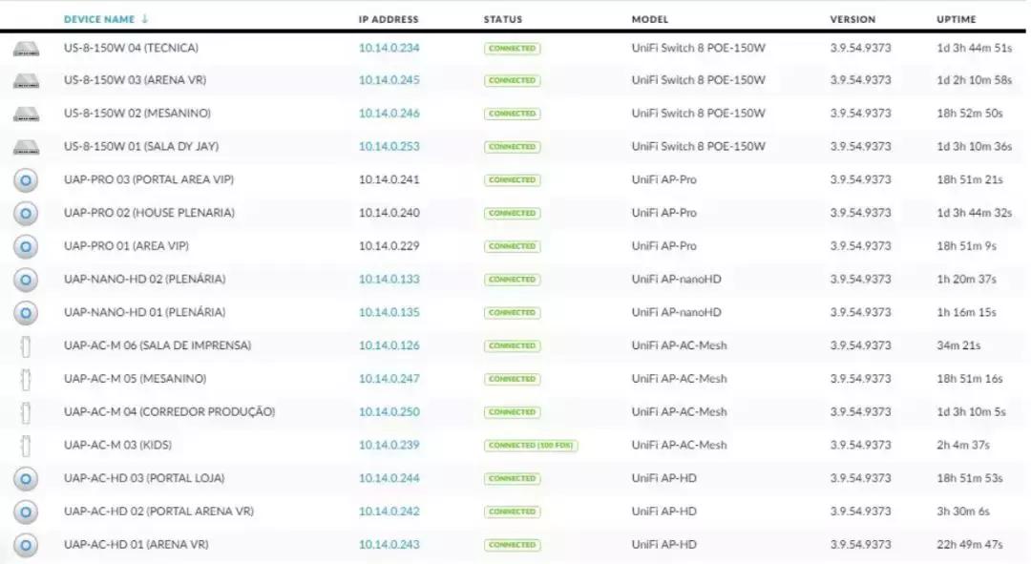The width and height of the screenshot is (1031, 564).
Task: Select the UAP-PRO 02 (HOUSE PLENARIA) device row
Action: [x=149, y=213]
